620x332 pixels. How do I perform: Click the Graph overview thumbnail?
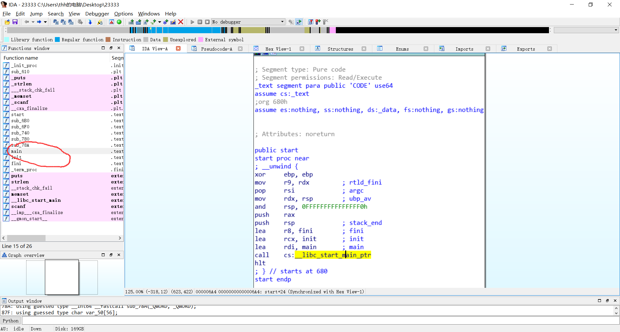pyautogui.click(x=62, y=277)
